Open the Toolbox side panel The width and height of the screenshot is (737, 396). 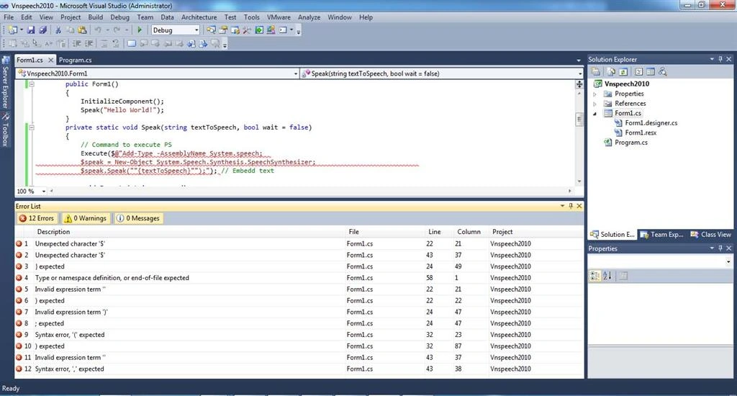5,130
